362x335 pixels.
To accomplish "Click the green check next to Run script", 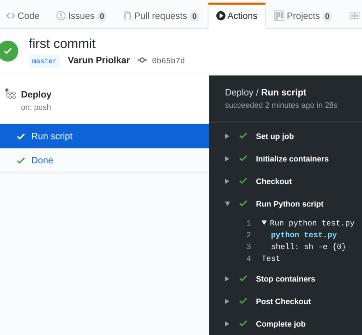I will click(21, 136).
